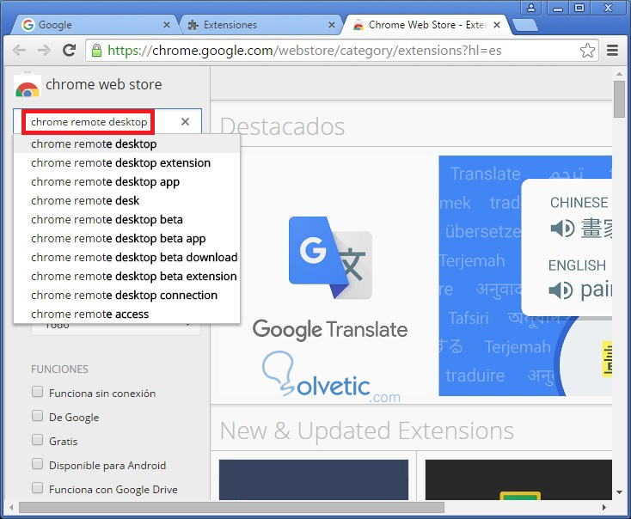Open the 'Todo' category dropdown
The image size is (631, 519).
pos(116,328)
